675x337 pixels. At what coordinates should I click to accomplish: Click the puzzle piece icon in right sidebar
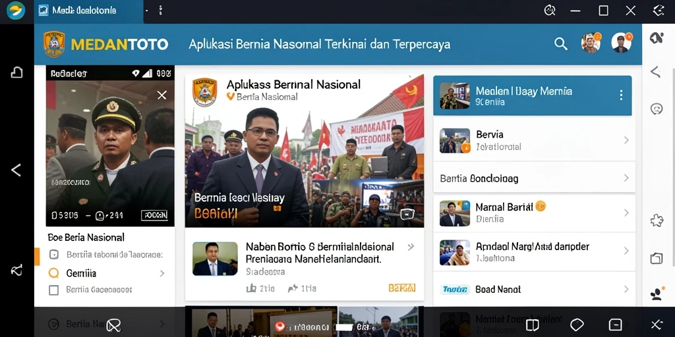tap(657, 220)
